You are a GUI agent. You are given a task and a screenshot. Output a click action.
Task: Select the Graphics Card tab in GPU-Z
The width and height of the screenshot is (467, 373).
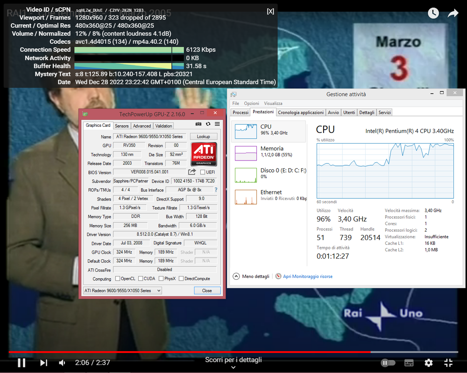(x=98, y=125)
